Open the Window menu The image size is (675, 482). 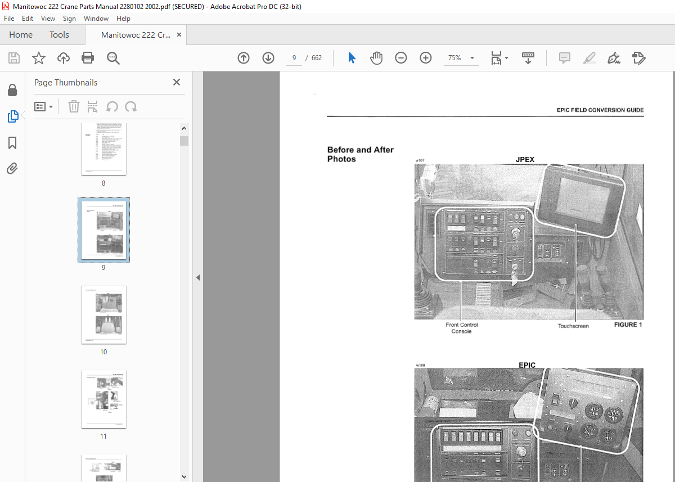(x=96, y=19)
